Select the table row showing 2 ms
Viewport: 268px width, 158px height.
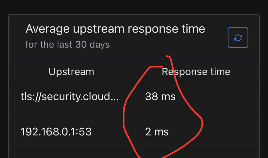pyautogui.click(x=134, y=132)
